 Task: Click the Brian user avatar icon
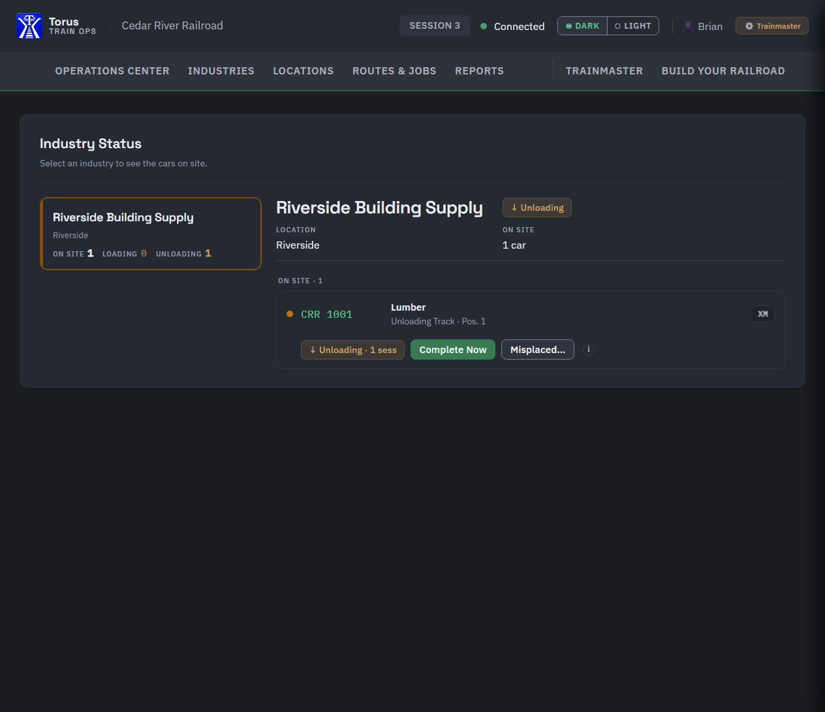point(688,26)
